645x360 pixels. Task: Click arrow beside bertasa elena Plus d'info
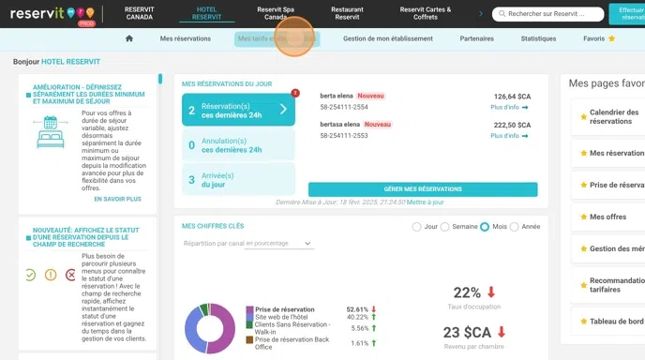pyautogui.click(x=525, y=136)
